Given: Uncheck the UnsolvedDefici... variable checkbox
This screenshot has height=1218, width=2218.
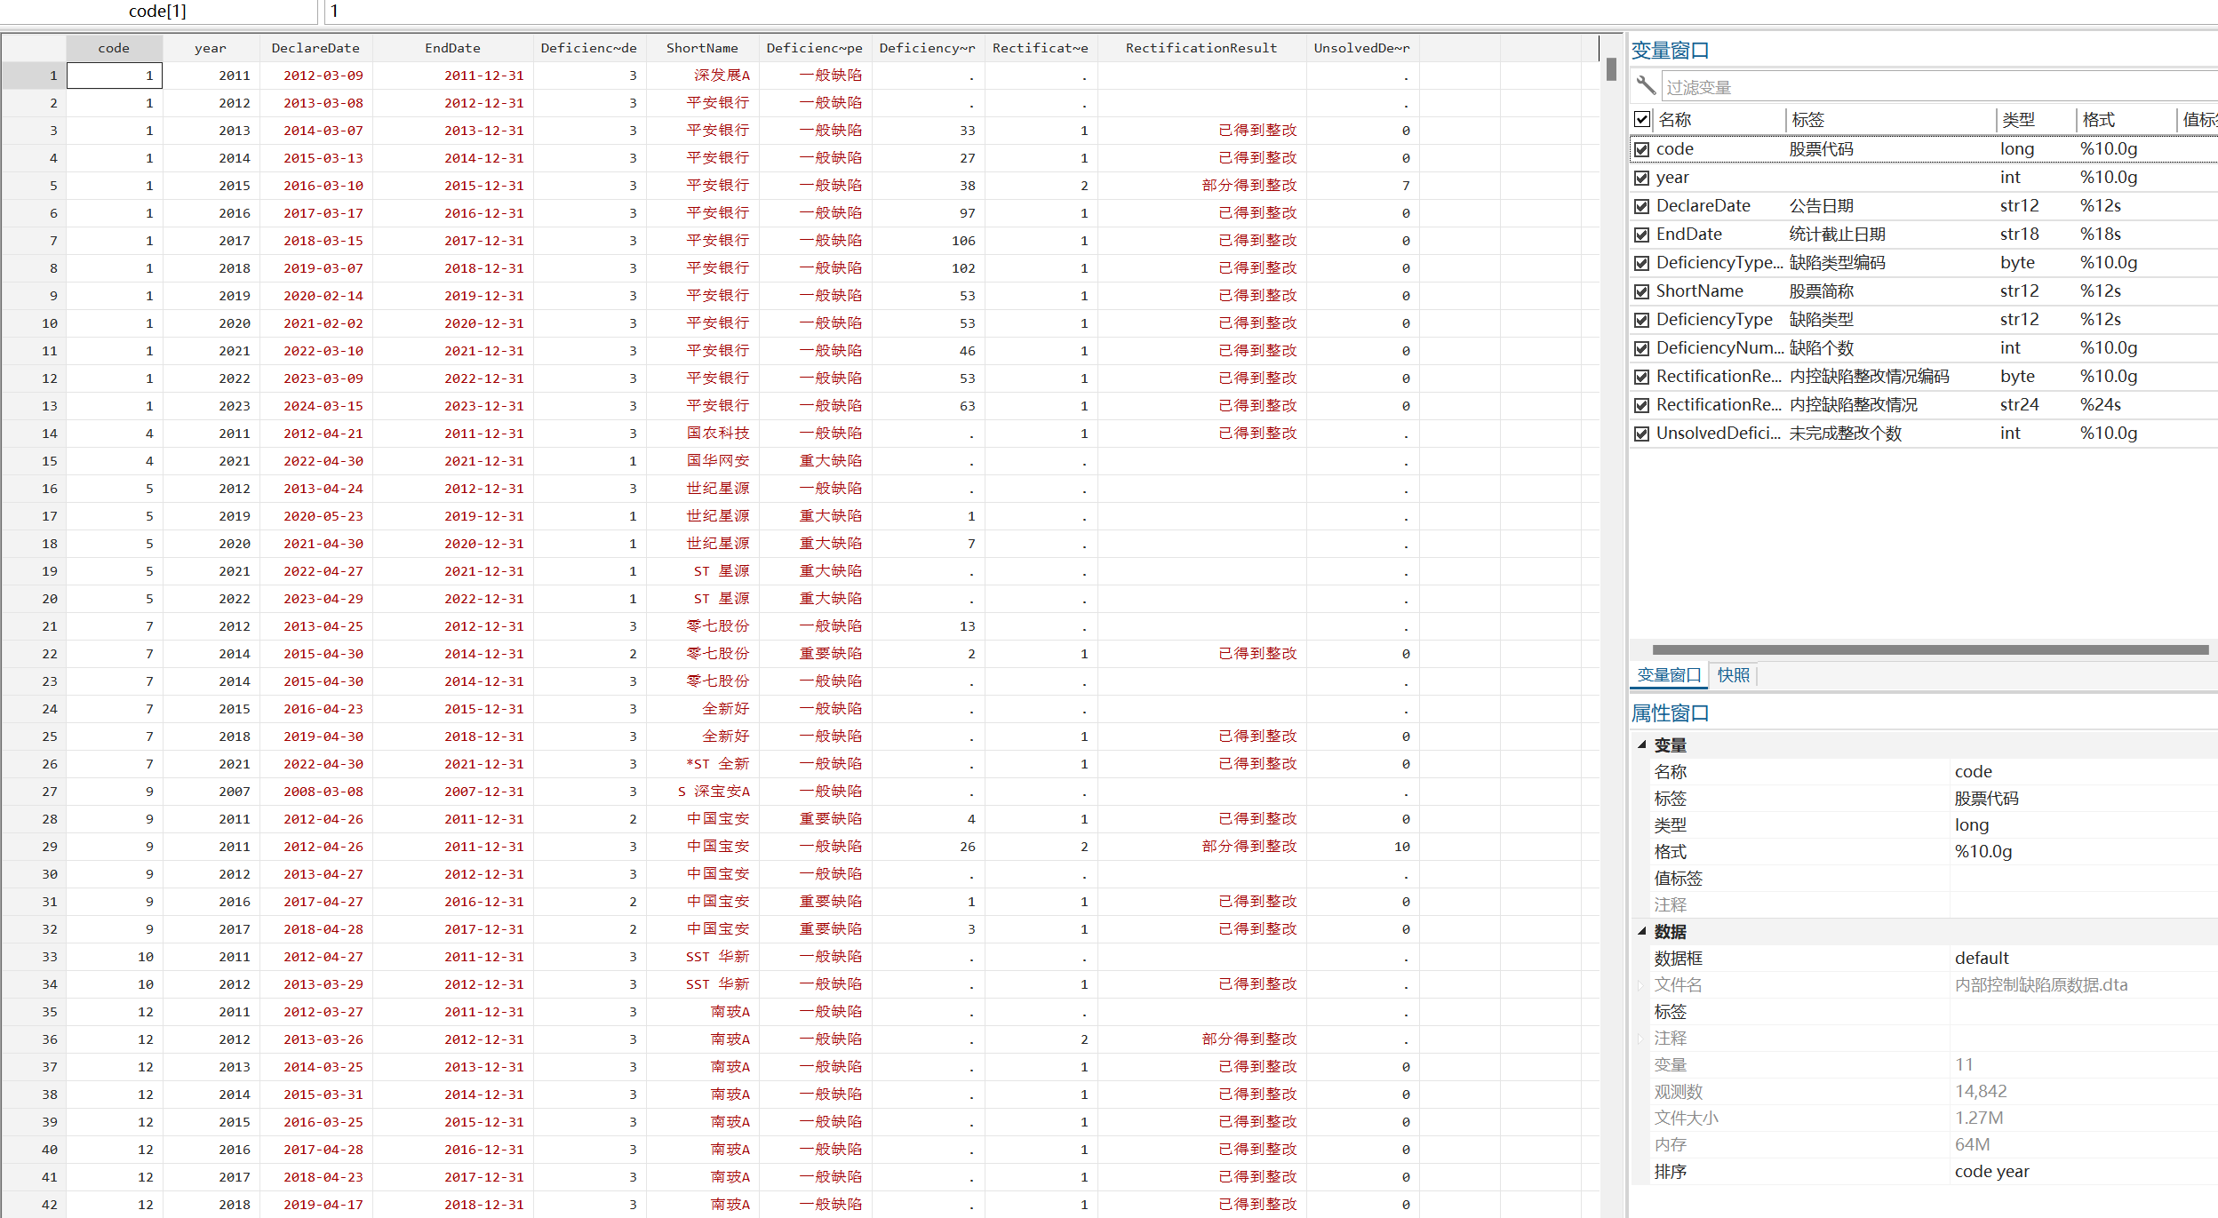Looking at the screenshot, I should pyautogui.click(x=1642, y=434).
